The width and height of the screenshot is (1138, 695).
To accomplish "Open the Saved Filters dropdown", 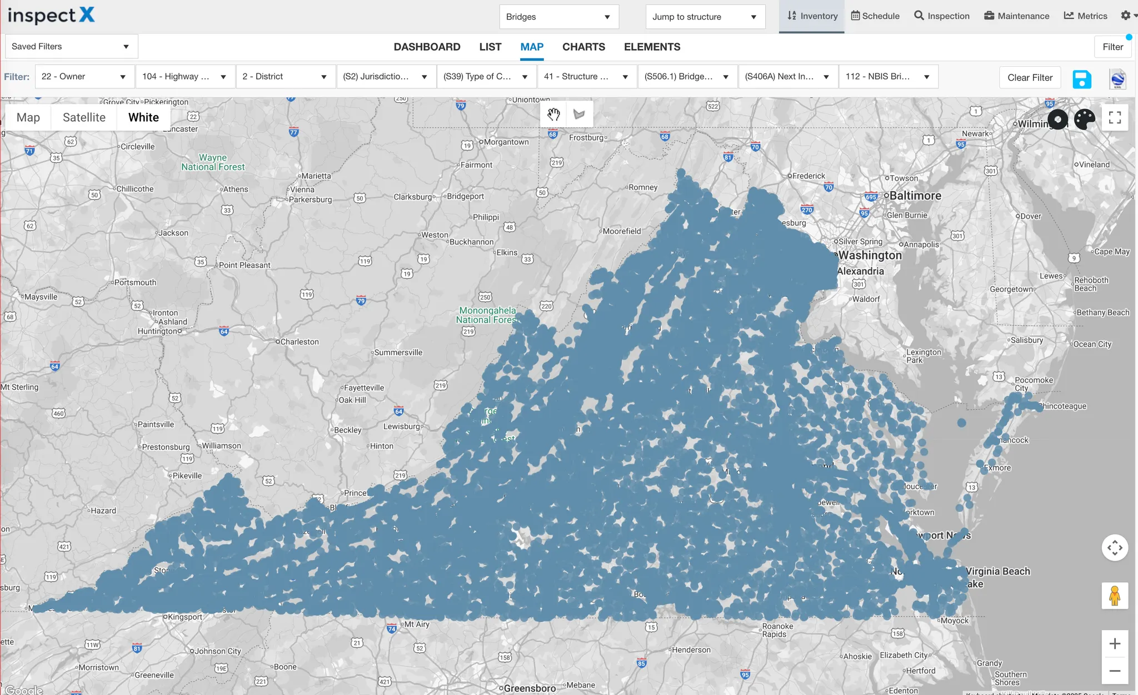I will 71,47.
